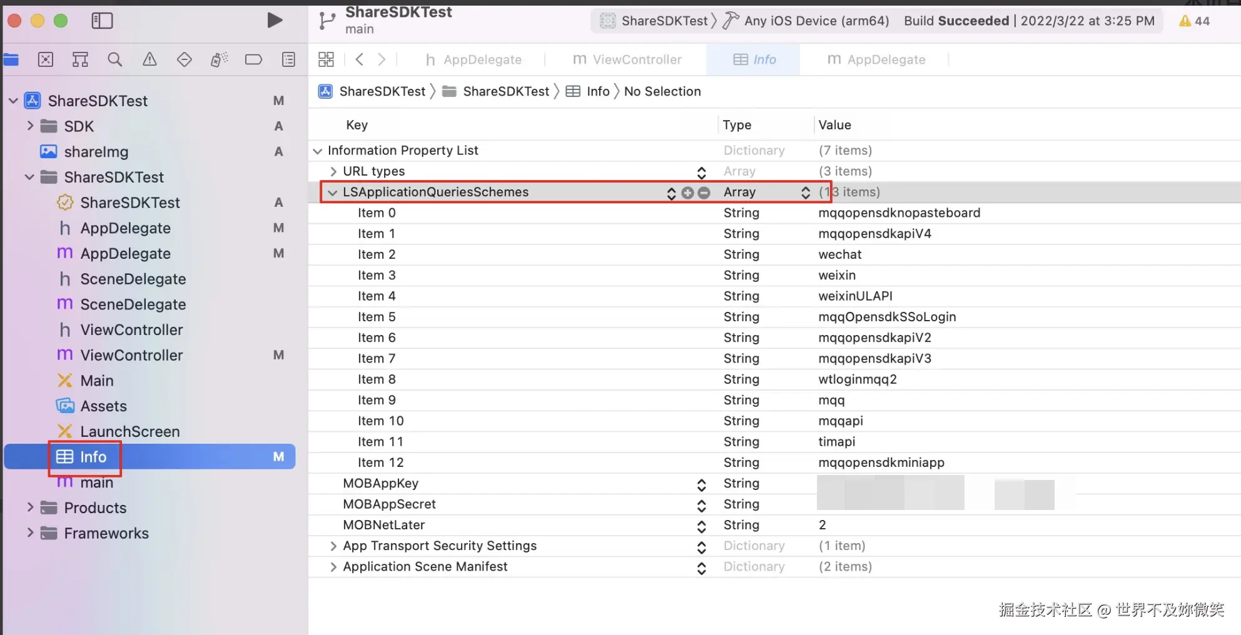Go forward in editor history
The height and width of the screenshot is (635, 1241).
[x=382, y=59]
